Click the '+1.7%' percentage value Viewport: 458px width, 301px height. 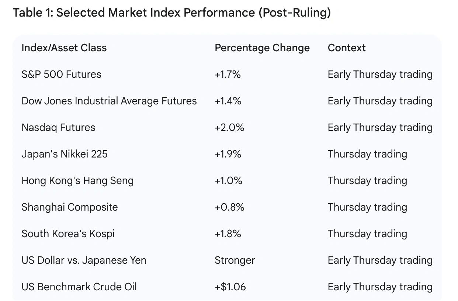pyautogui.click(x=228, y=75)
